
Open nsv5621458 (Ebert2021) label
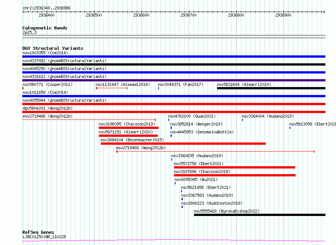pyautogui.click(x=206, y=187)
